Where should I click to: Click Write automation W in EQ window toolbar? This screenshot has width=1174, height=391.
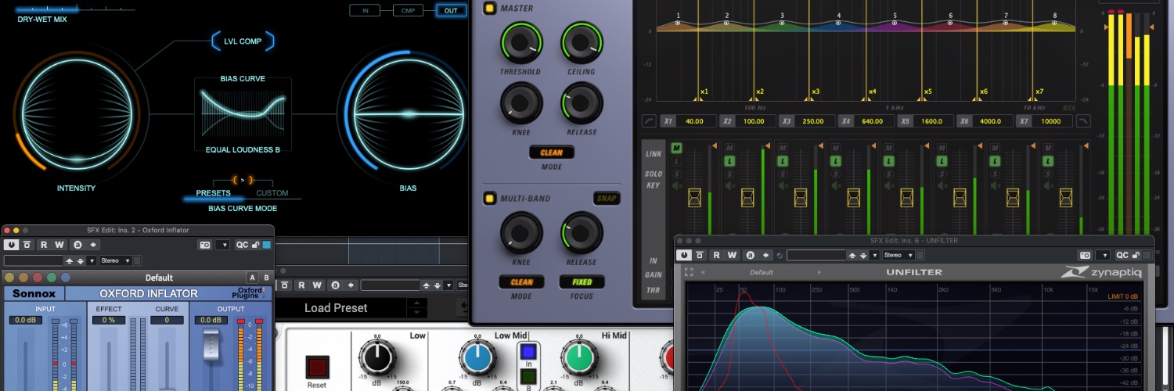coord(317,285)
